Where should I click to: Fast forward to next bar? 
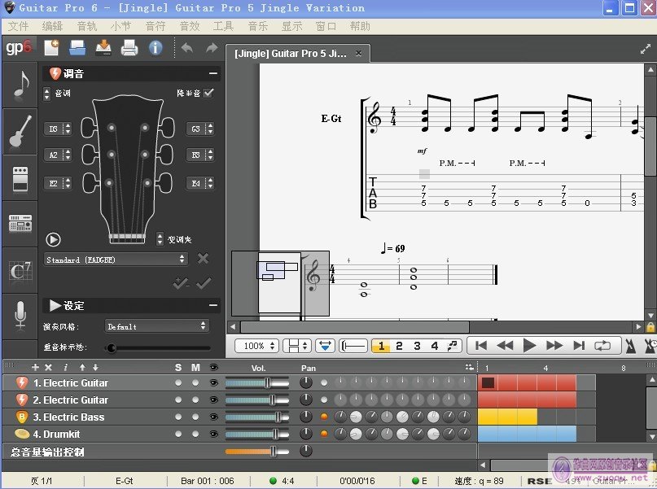(554, 346)
